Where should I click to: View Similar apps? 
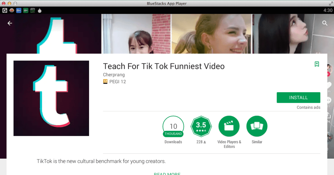257,126
